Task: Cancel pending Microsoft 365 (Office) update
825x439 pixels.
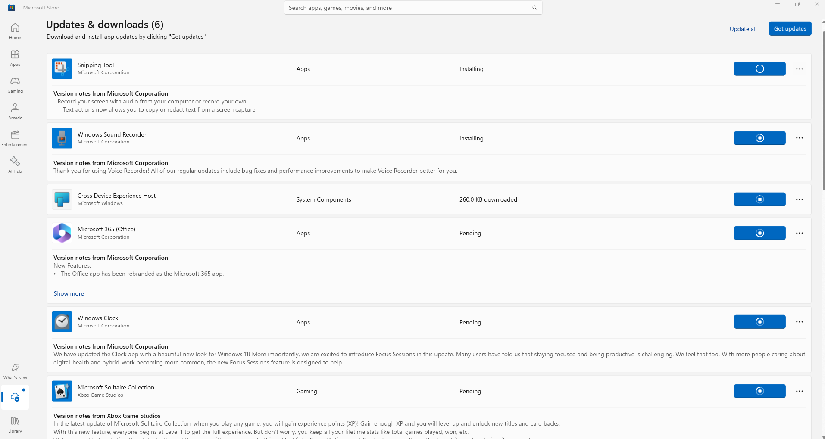Action: pyautogui.click(x=759, y=233)
